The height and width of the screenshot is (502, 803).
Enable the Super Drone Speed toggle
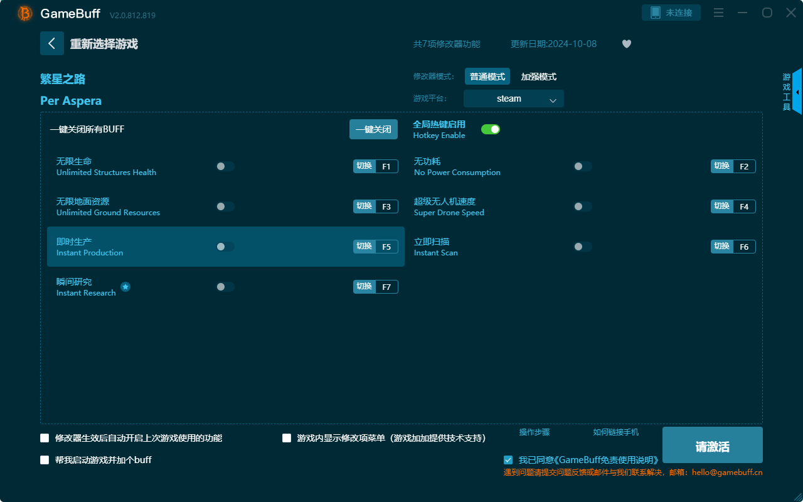(x=583, y=206)
